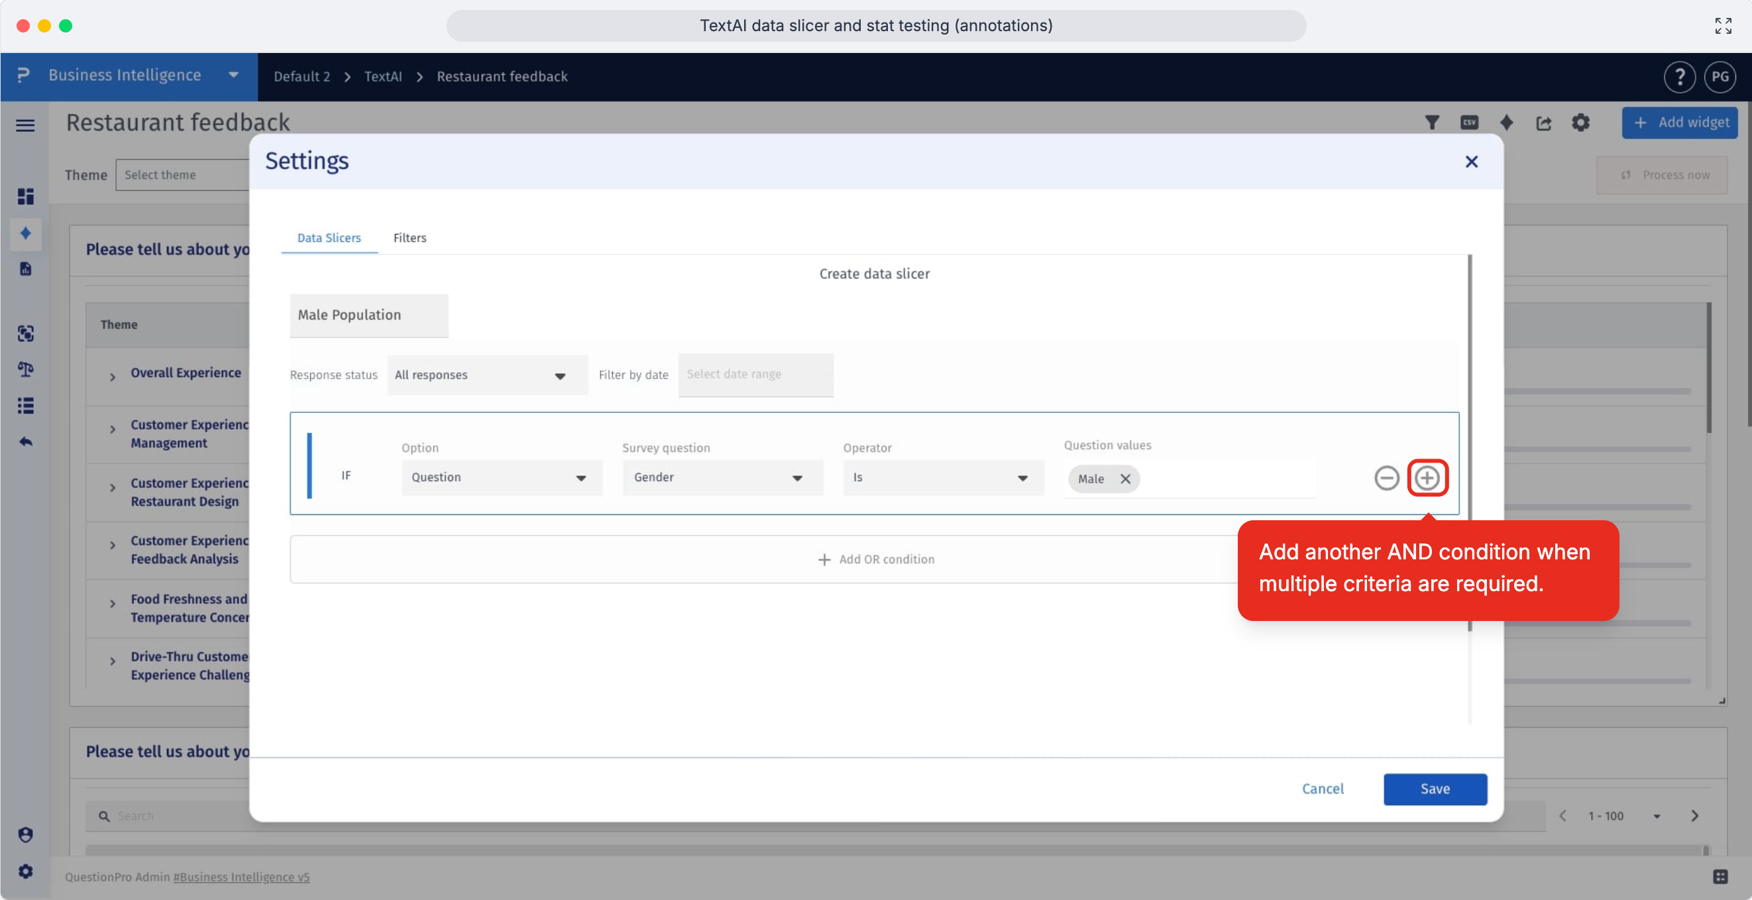Screen dimensions: 1752x900
Task: Click Add OR condition
Action: (x=875, y=559)
